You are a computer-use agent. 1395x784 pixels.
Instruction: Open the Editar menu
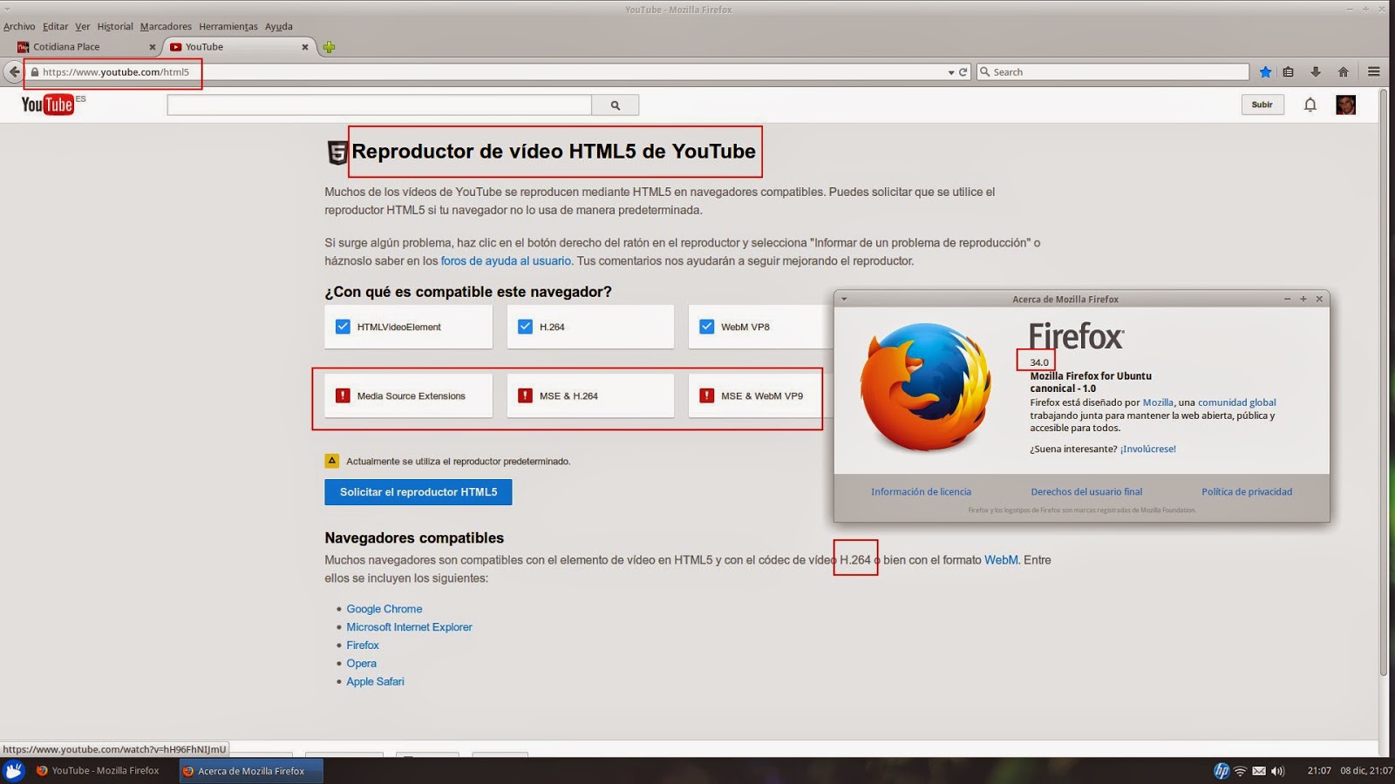[x=55, y=26]
